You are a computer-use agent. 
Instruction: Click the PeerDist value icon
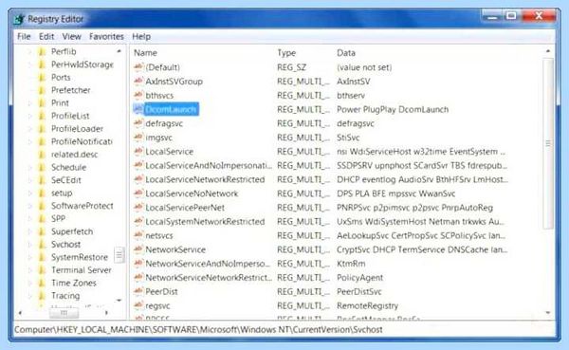[x=138, y=291]
